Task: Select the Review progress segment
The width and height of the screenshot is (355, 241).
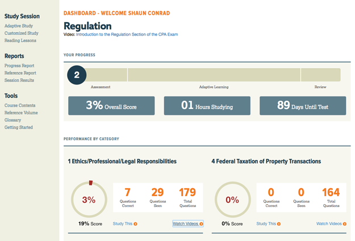Action: click(x=320, y=75)
